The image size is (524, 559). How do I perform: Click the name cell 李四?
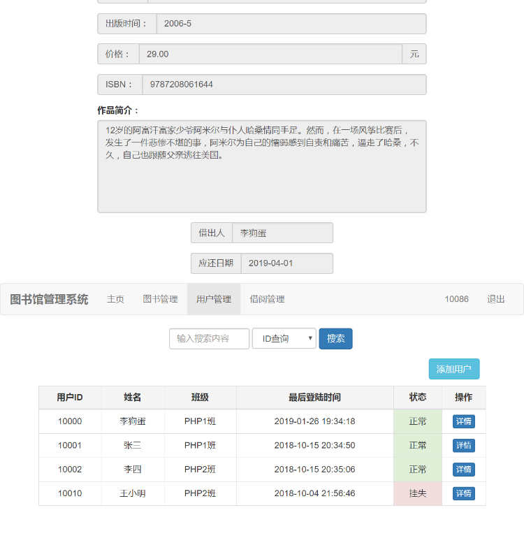point(133,469)
